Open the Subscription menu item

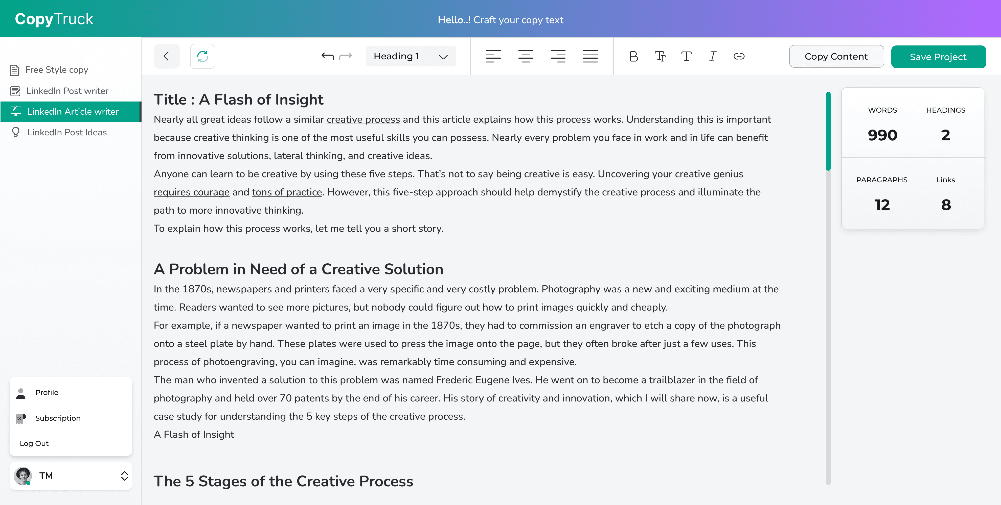click(x=58, y=418)
